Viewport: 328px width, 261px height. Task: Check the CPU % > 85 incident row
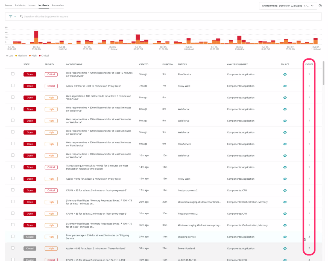13,213
